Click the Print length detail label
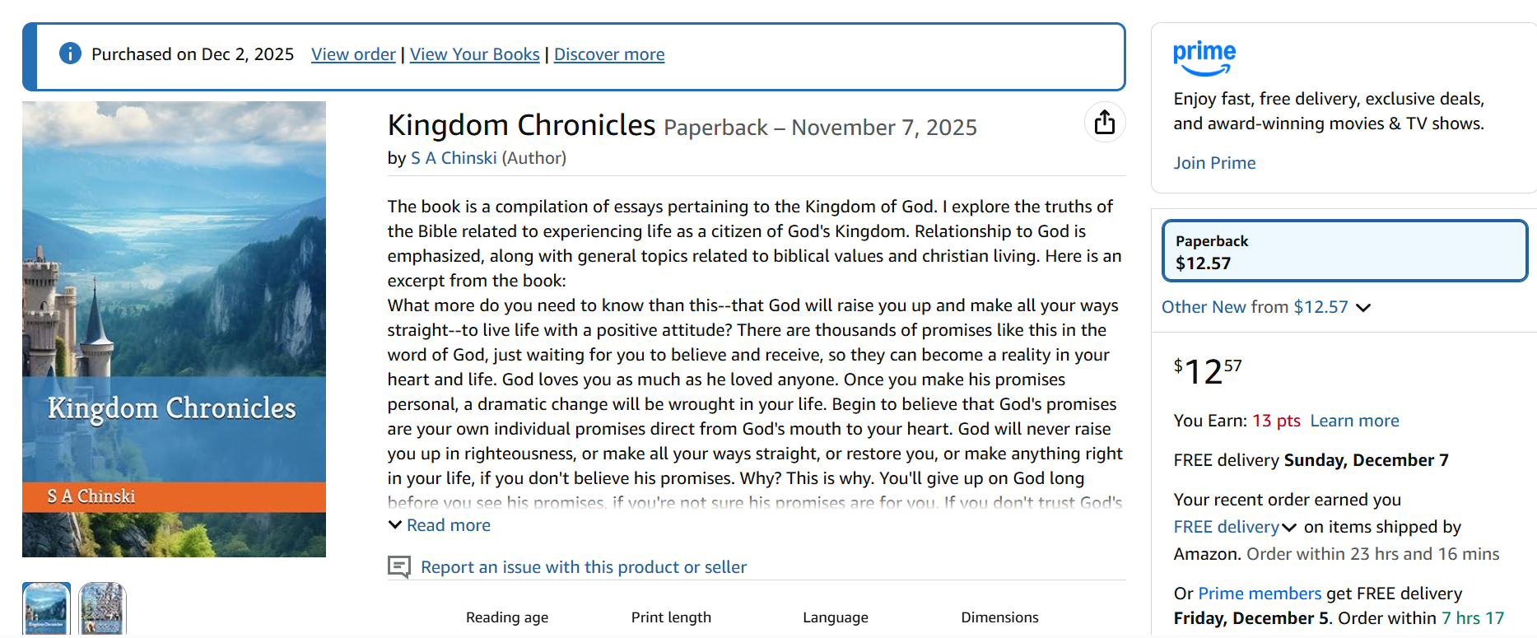 (x=671, y=617)
